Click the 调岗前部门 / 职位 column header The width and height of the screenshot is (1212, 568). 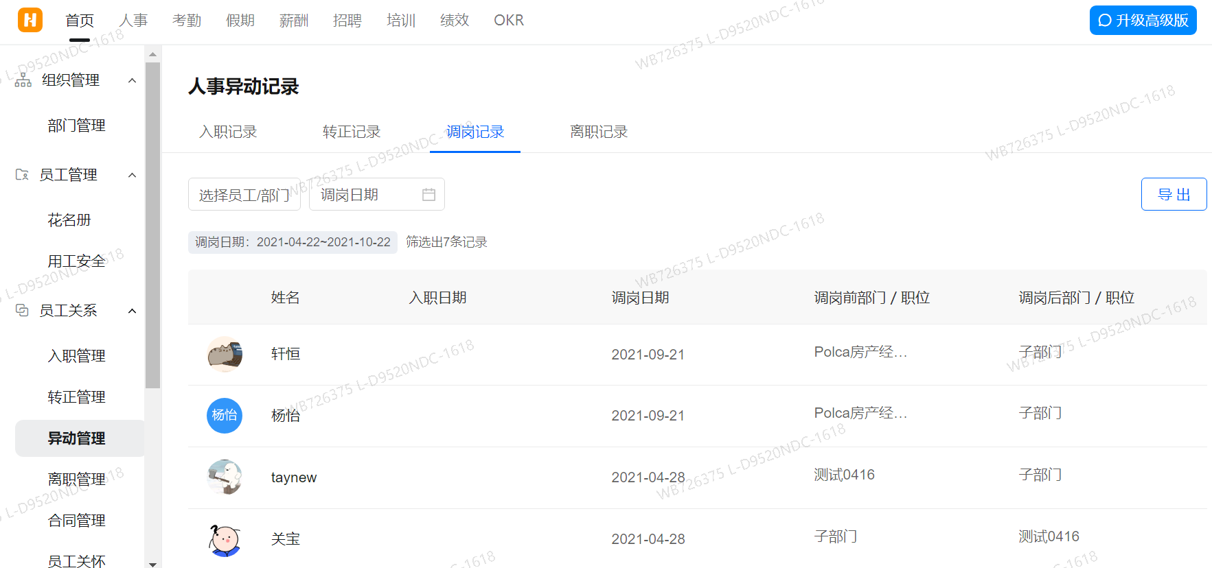[x=872, y=298]
